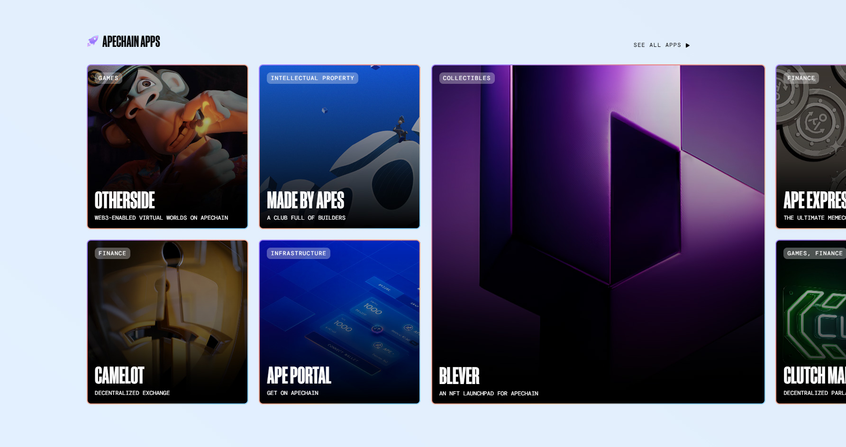Click 'A club full of builders' text
The height and width of the screenshot is (447, 846).
click(x=306, y=218)
